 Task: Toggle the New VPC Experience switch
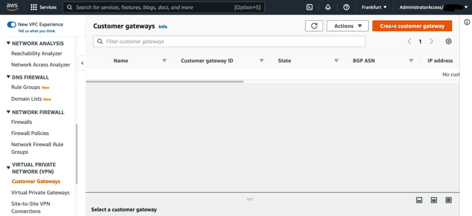[x=12, y=24]
